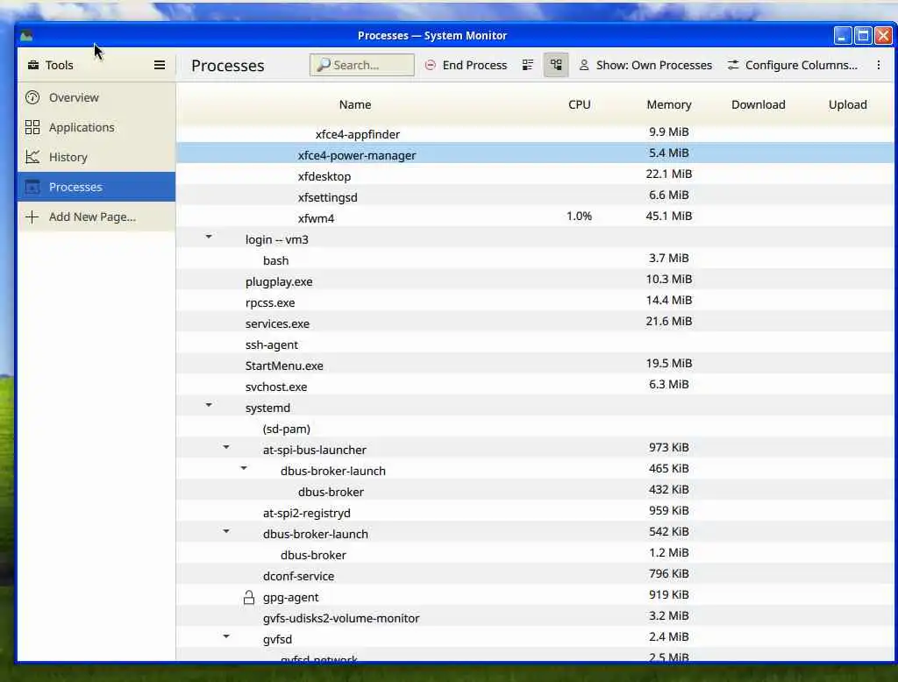Sort by the CPU column header
Image resolution: width=898 pixels, height=682 pixels.
[x=579, y=105]
